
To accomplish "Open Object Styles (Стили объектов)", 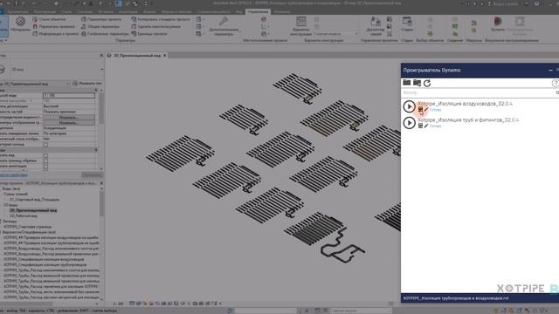I will pyautogui.click(x=49, y=19).
